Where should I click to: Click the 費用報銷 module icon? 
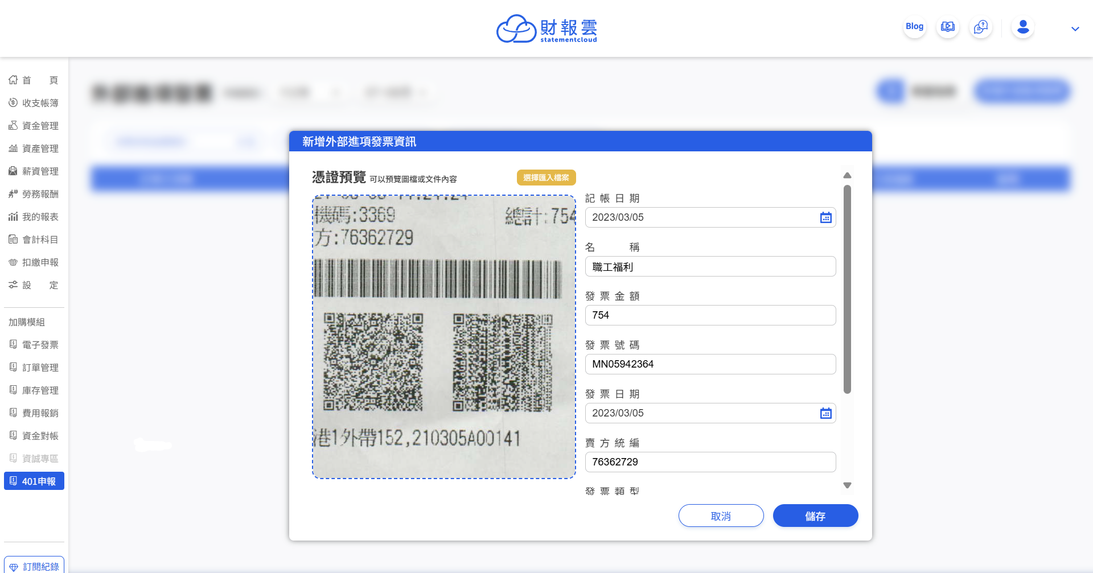13,413
